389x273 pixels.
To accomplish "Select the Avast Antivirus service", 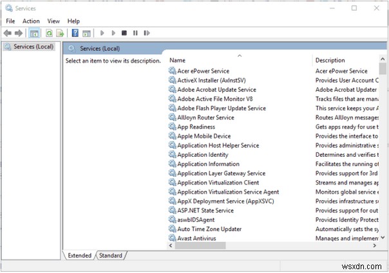I will pyautogui.click(x=196, y=238).
